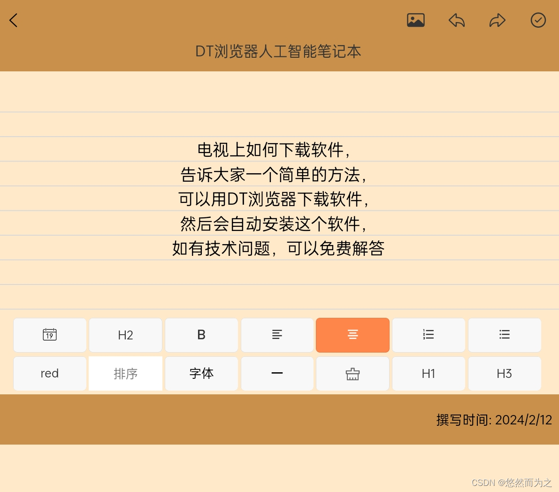The image size is (559, 492).
Task: Undo the last edit with the curved arrow
Action: pos(457,20)
